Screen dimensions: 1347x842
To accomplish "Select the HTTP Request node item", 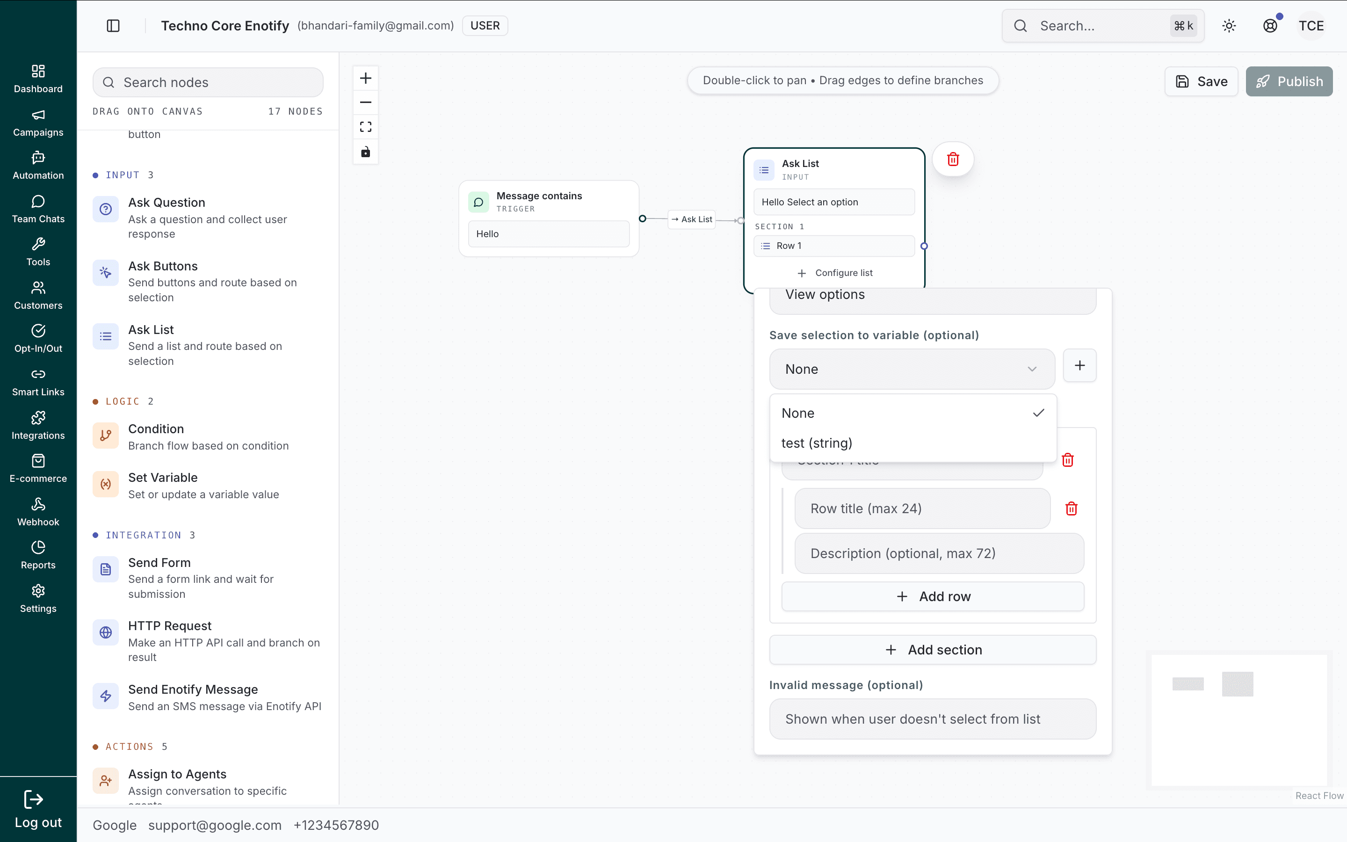I will click(x=208, y=641).
